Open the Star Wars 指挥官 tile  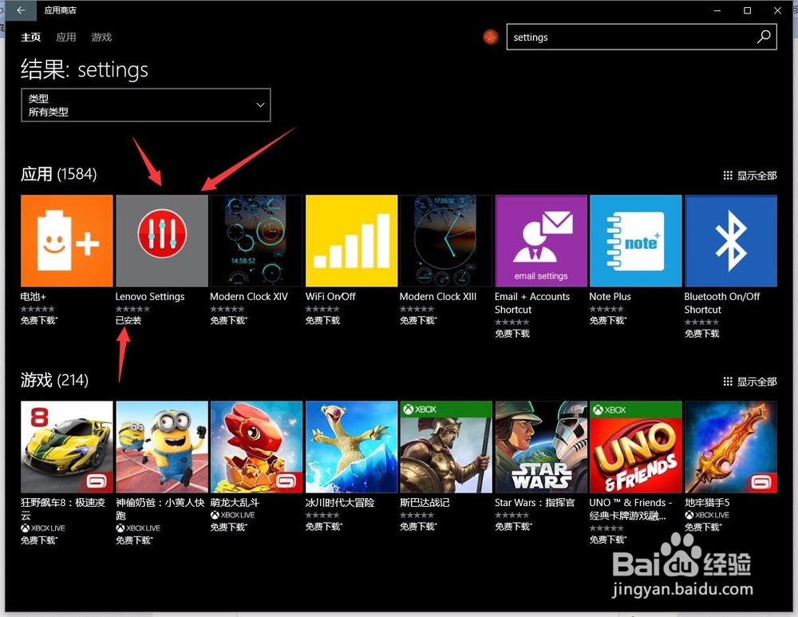tap(541, 447)
